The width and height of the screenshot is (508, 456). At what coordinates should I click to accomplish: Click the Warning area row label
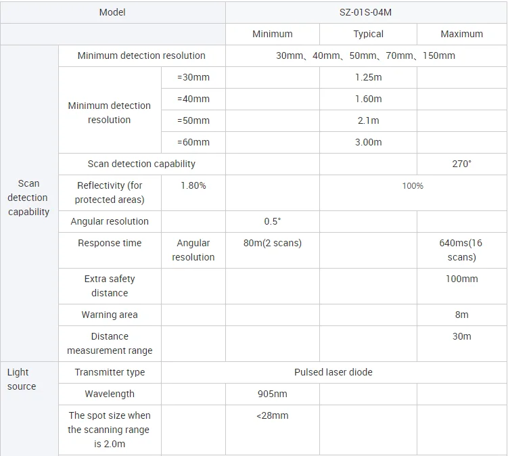110,315
